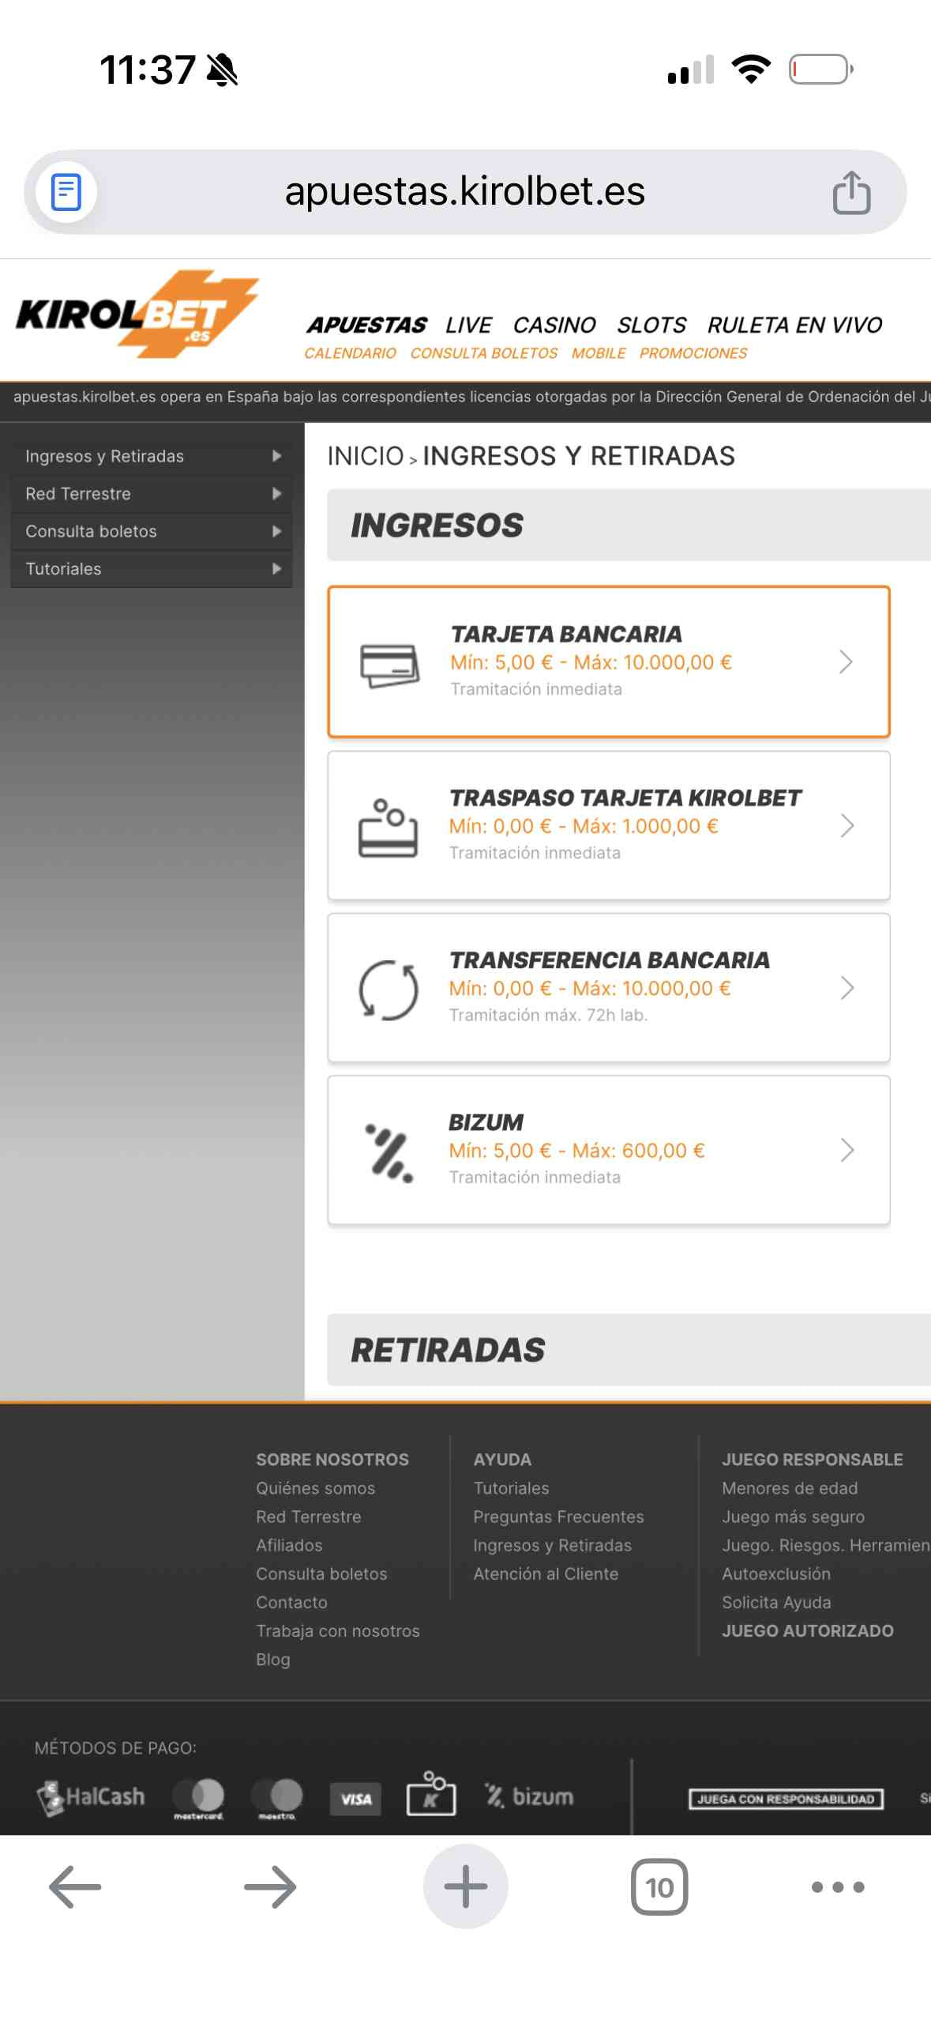Select the LIVE menu item
931x2020 pixels.
coord(468,325)
